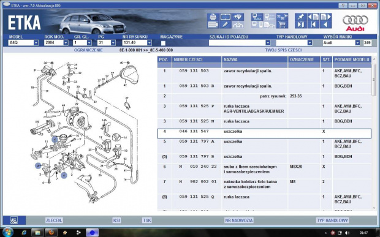Click the skip-to-first arrow icon
The width and height of the screenshot is (380, 237).
[x=313, y=24]
